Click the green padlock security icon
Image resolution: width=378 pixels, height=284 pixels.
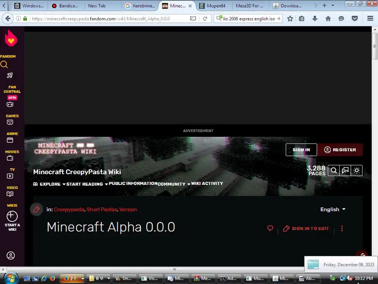coord(25,18)
